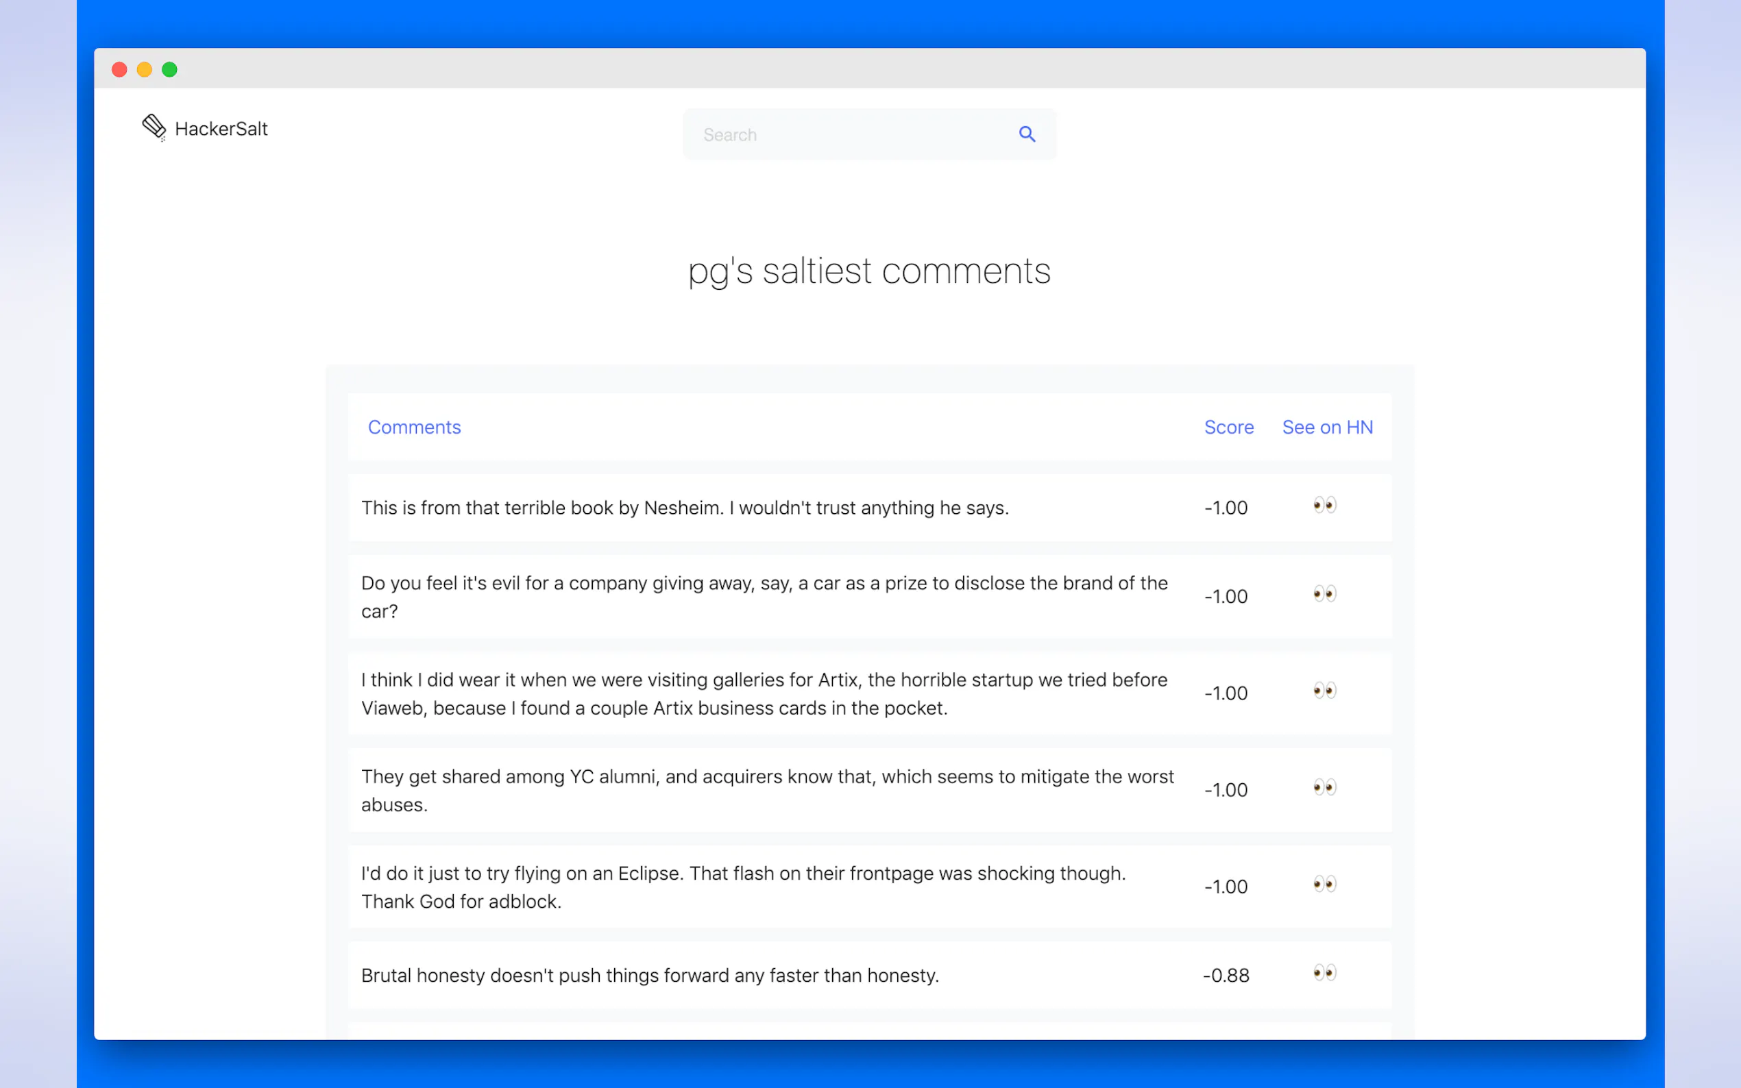Image resolution: width=1741 pixels, height=1088 pixels.
Task: Open the brutal honesty comment on HN
Action: click(x=1324, y=973)
